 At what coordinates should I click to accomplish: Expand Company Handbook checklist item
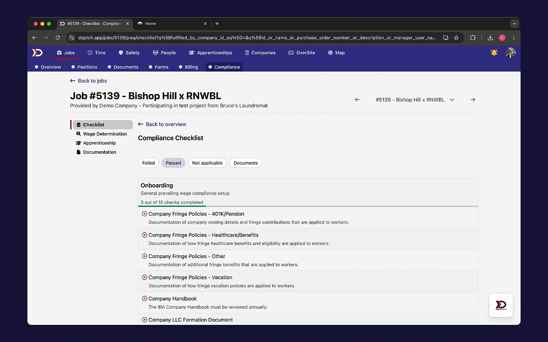[x=173, y=299]
